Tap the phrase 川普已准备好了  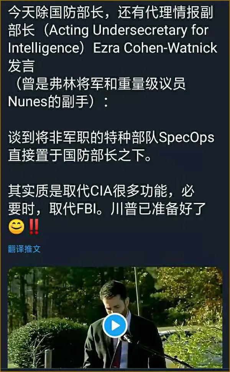pos(158,209)
